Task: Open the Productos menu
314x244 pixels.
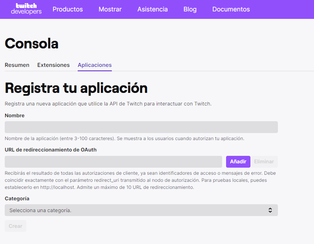Action: point(68,9)
